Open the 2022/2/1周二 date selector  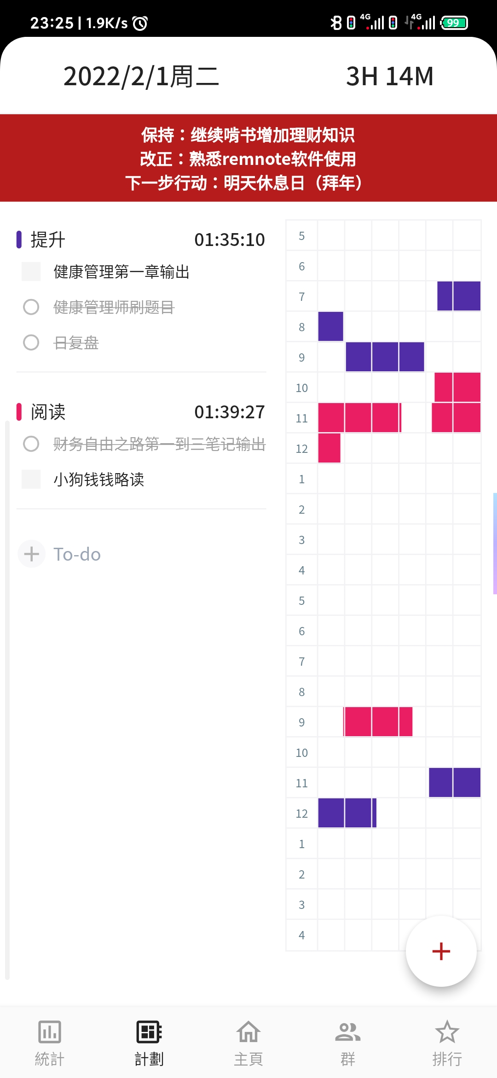(x=141, y=76)
